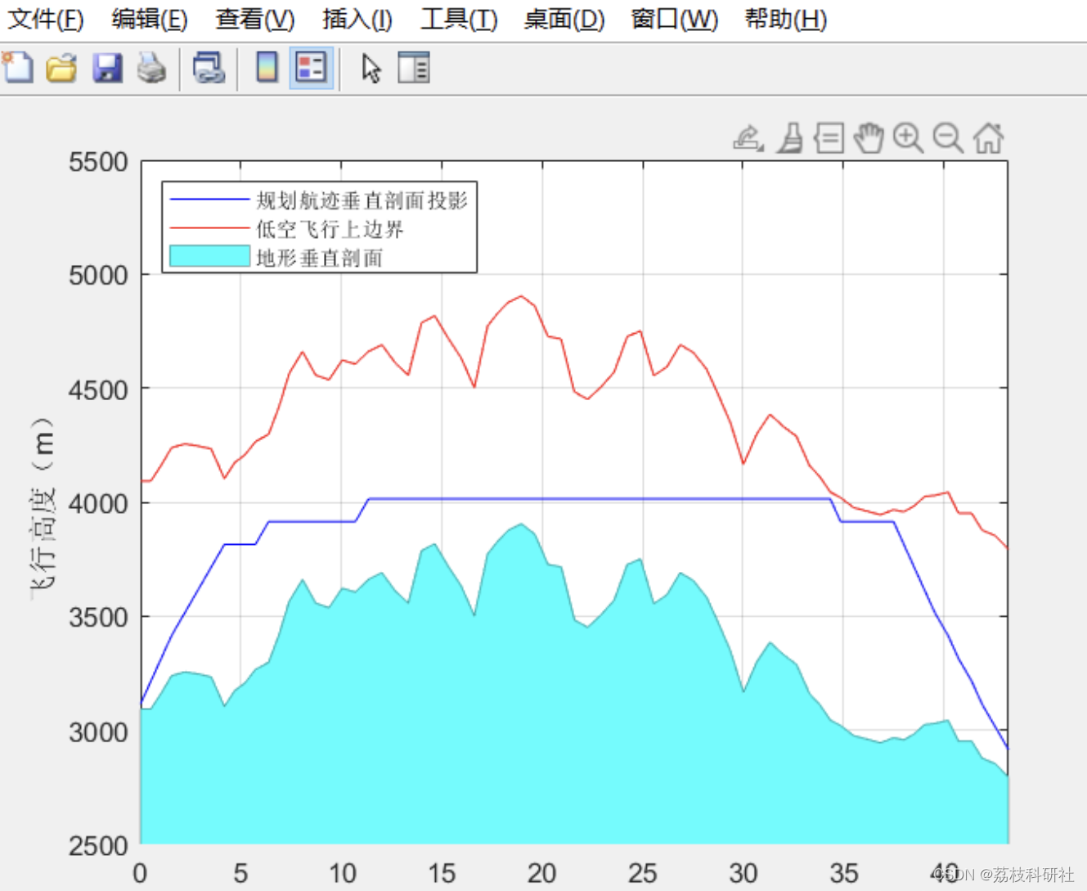Viewport: 1087px width, 891px height.
Task: Click y-axis tick label 5500
Action: [x=98, y=162]
